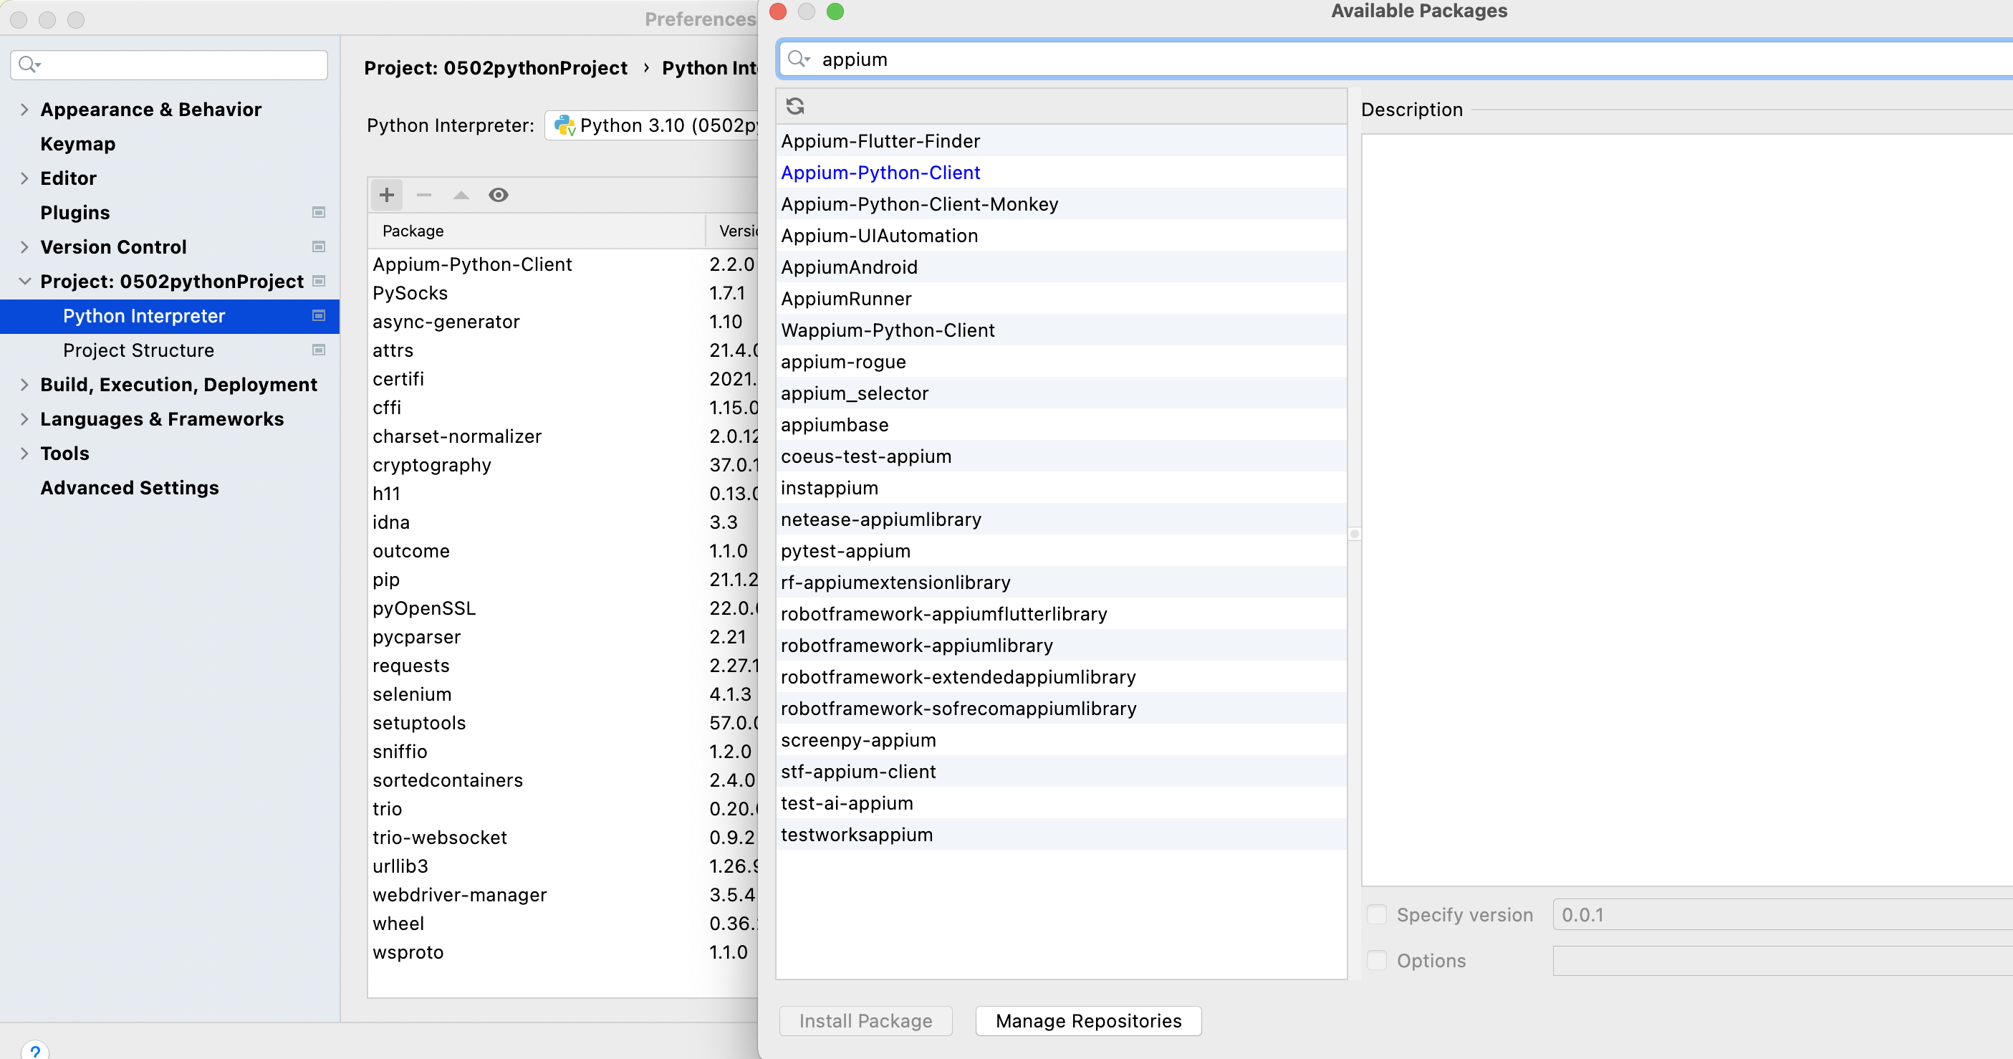This screenshot has width=2013, height=1059.
Task: Select installed selenium package row
Action: [563, 694]
